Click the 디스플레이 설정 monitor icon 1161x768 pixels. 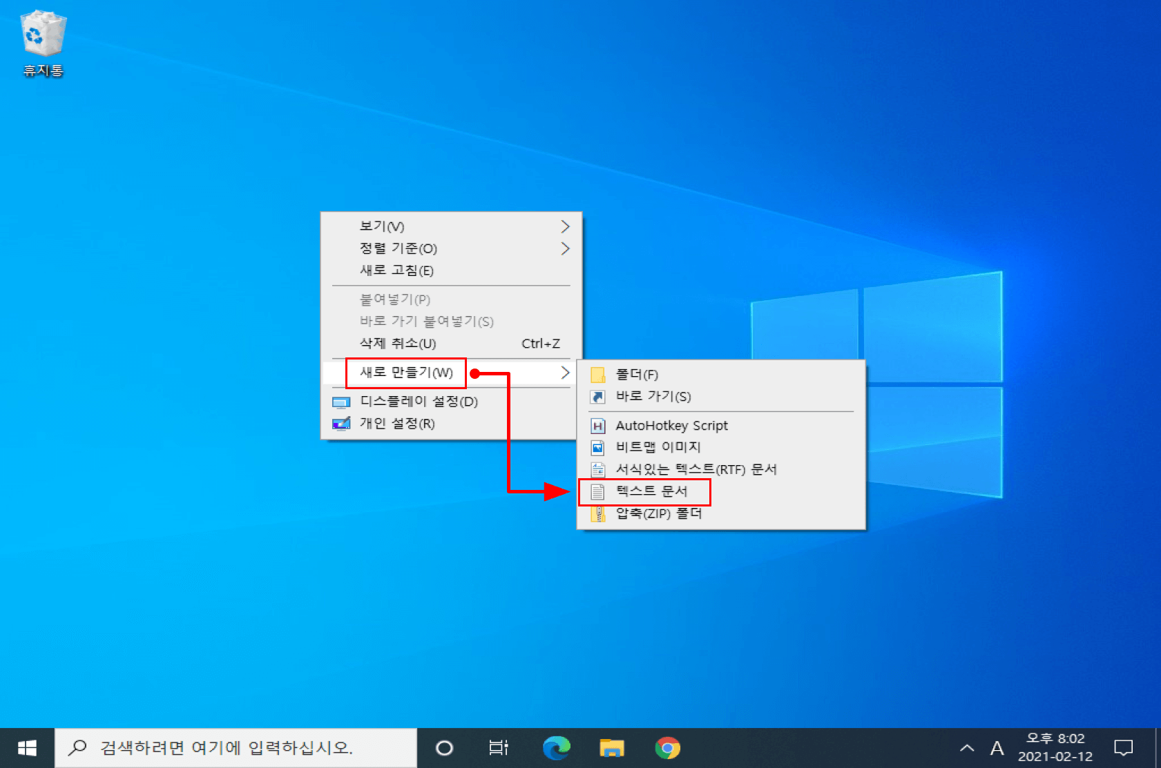(x=341, y=402)
